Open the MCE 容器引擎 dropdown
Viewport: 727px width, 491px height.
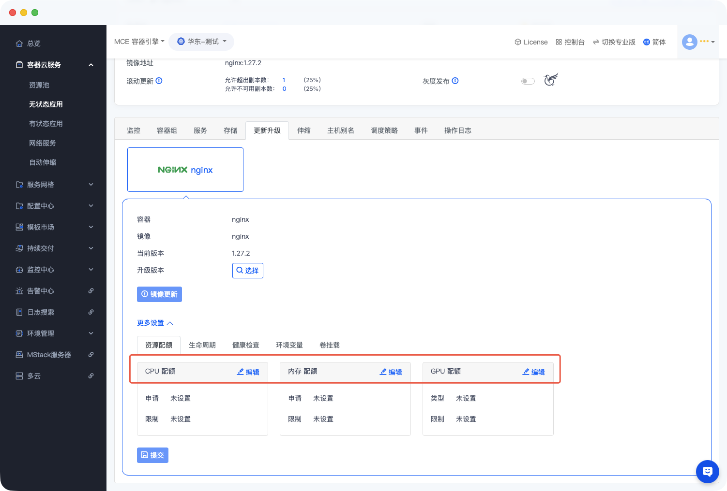[x=139, y=42]
